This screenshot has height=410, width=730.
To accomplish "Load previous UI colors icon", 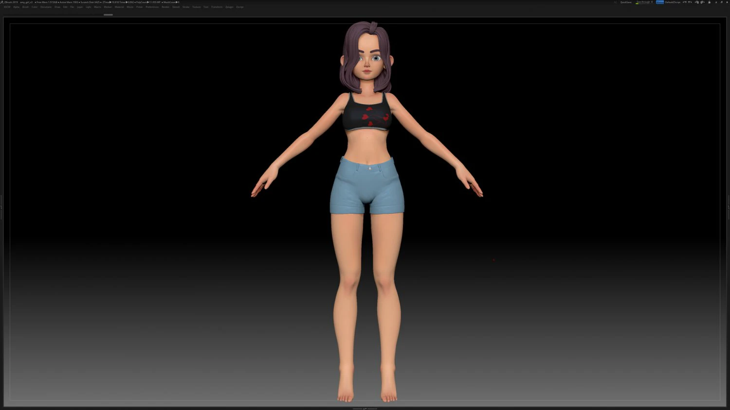I will [697, 2].
